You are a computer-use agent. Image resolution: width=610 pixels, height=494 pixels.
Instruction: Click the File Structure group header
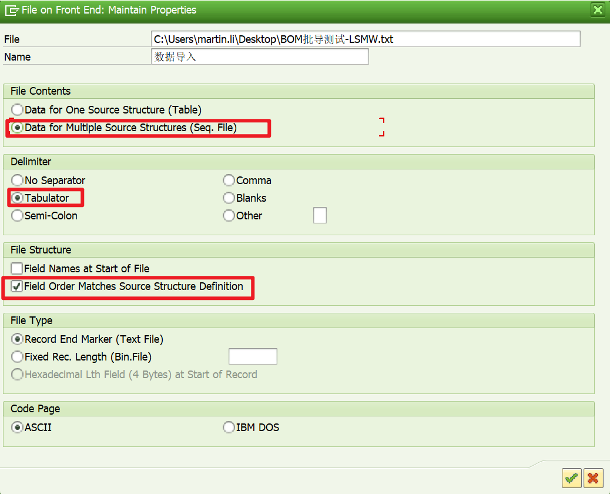(299, 250)
